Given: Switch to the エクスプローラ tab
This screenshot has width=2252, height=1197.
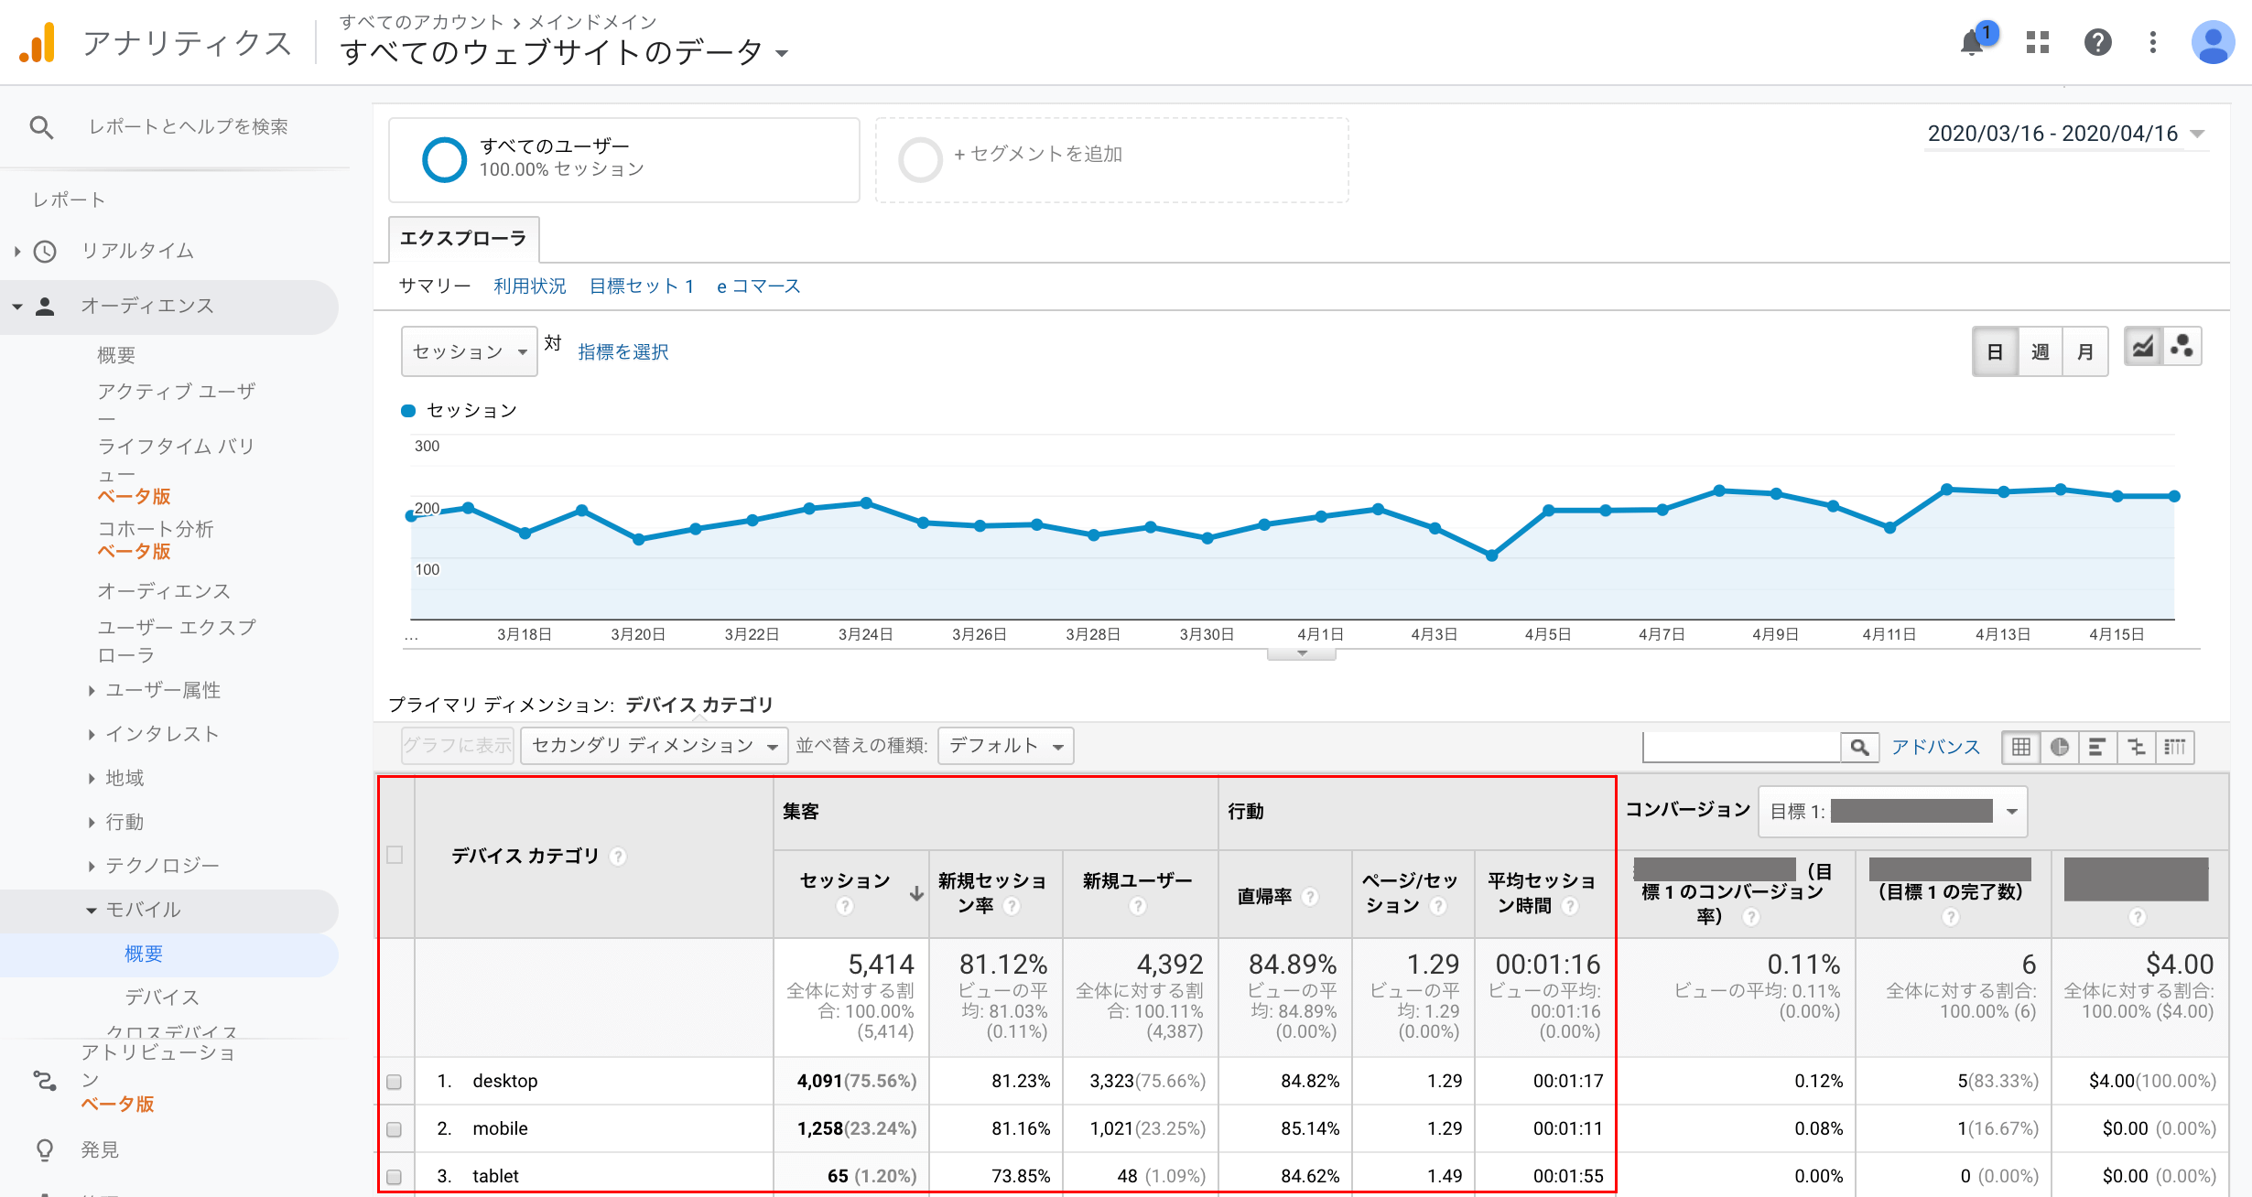Looking at the screenshot, I should pos(463,239).
